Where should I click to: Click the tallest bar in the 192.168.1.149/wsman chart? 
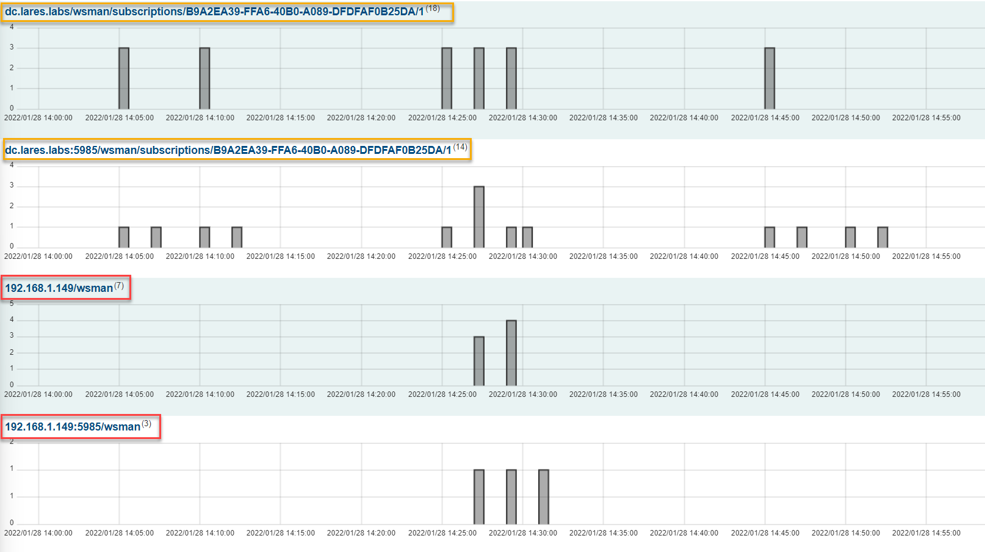coord(511,353)
